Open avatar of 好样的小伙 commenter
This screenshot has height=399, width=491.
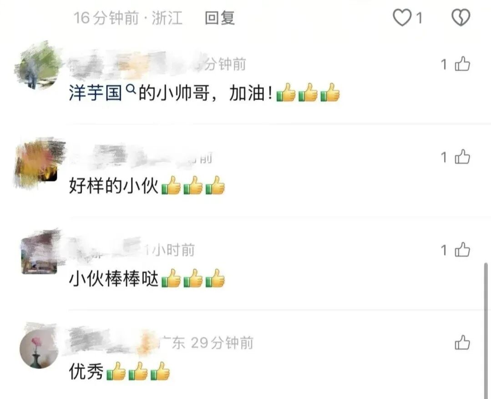point(38,162)
